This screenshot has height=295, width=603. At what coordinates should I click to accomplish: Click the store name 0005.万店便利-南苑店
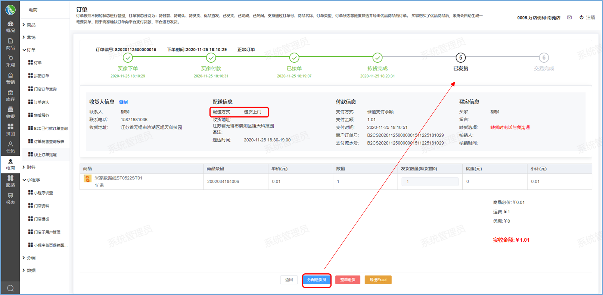(539, 18)
